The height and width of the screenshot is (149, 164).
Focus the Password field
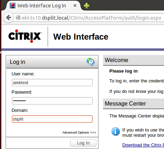[52, 101]
